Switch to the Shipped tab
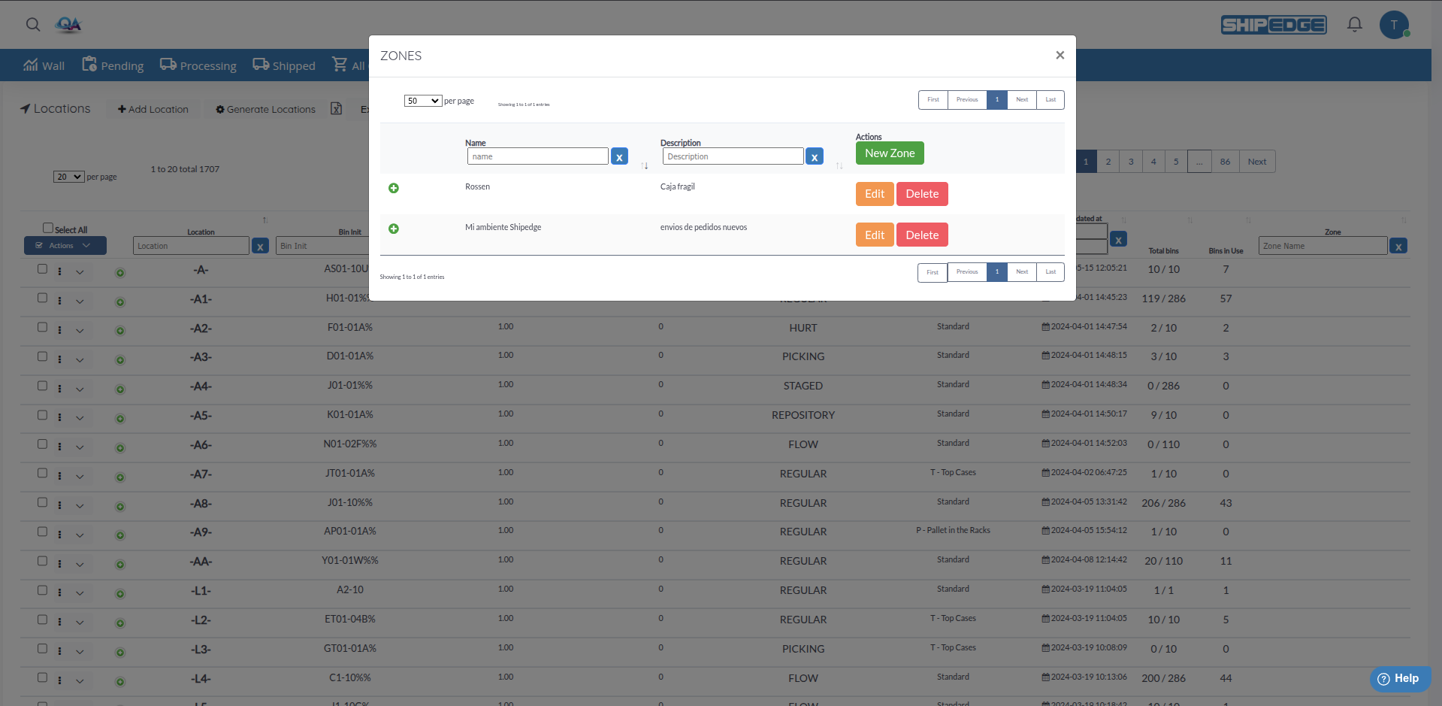The width and height of the screenshot is (1442, 706). [x=284, y=65]
